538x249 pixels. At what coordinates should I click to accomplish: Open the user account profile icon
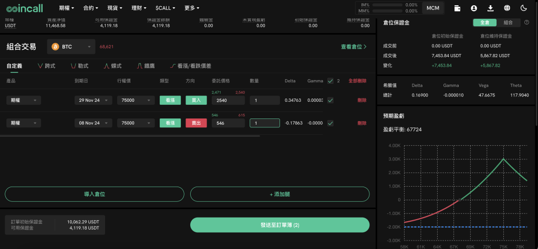point(474,8)
